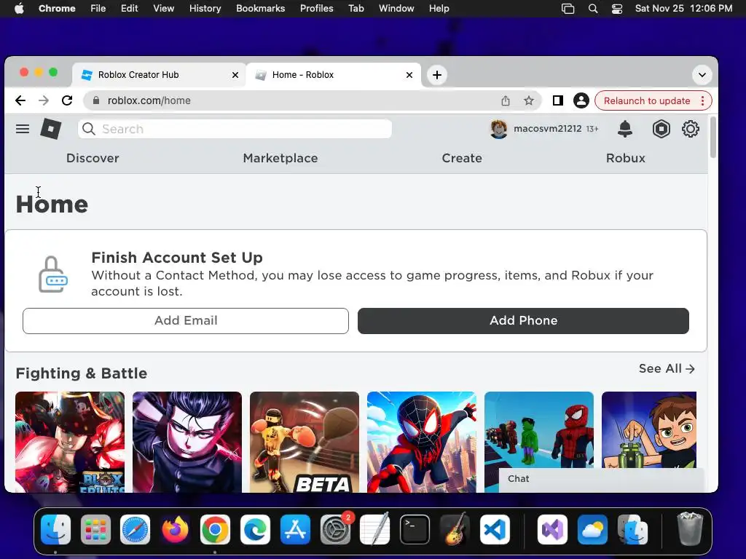Open Microsoft Edge from the dock

point(255,530)
